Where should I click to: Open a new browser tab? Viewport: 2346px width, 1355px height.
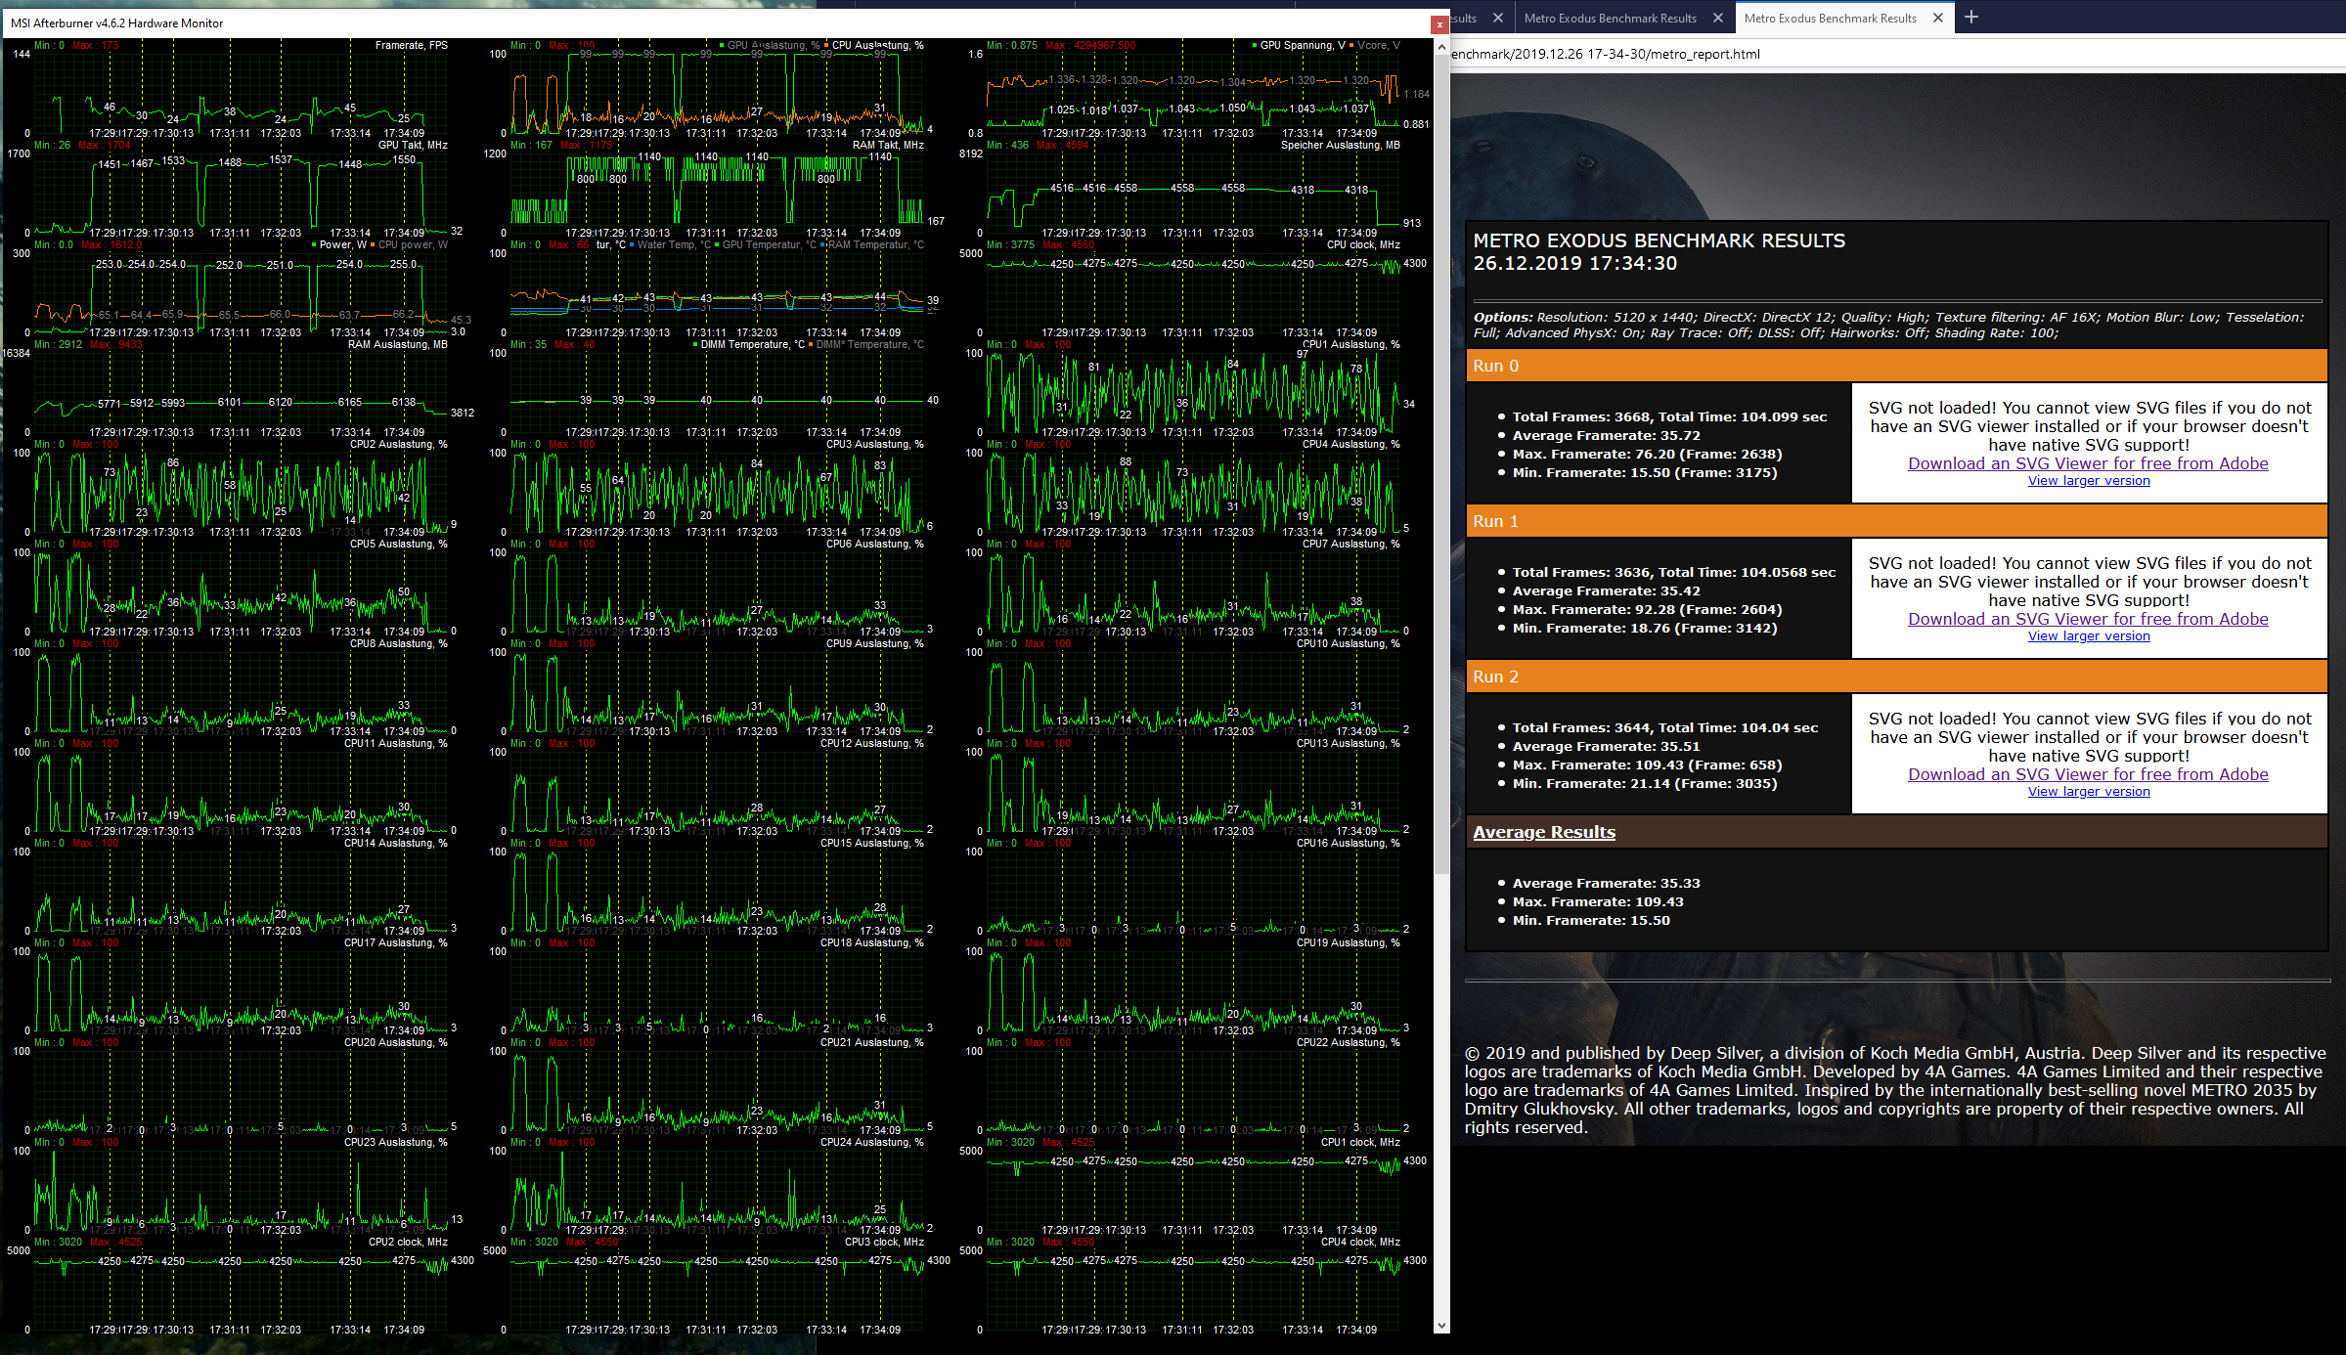(x=1971, y=18)
